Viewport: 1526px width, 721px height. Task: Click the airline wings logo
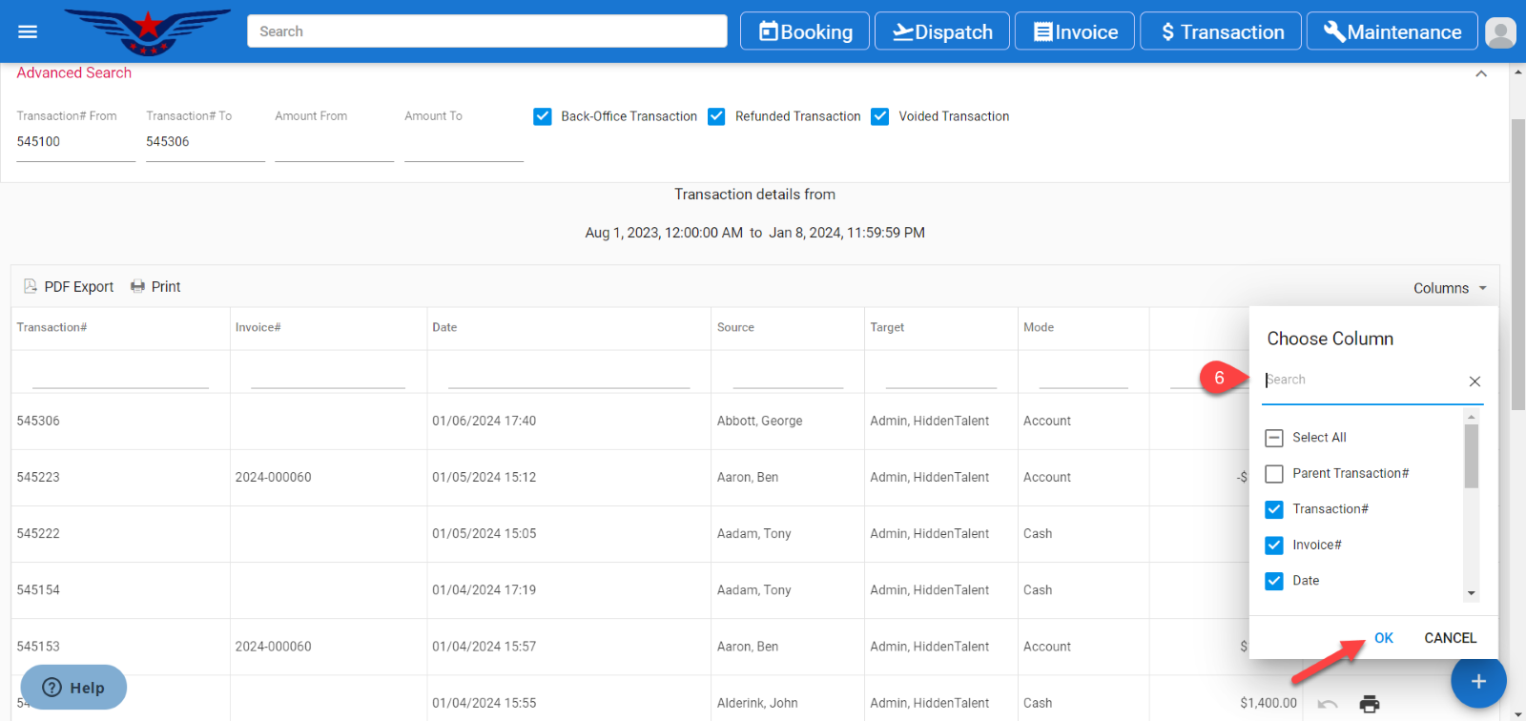(148, 31)
